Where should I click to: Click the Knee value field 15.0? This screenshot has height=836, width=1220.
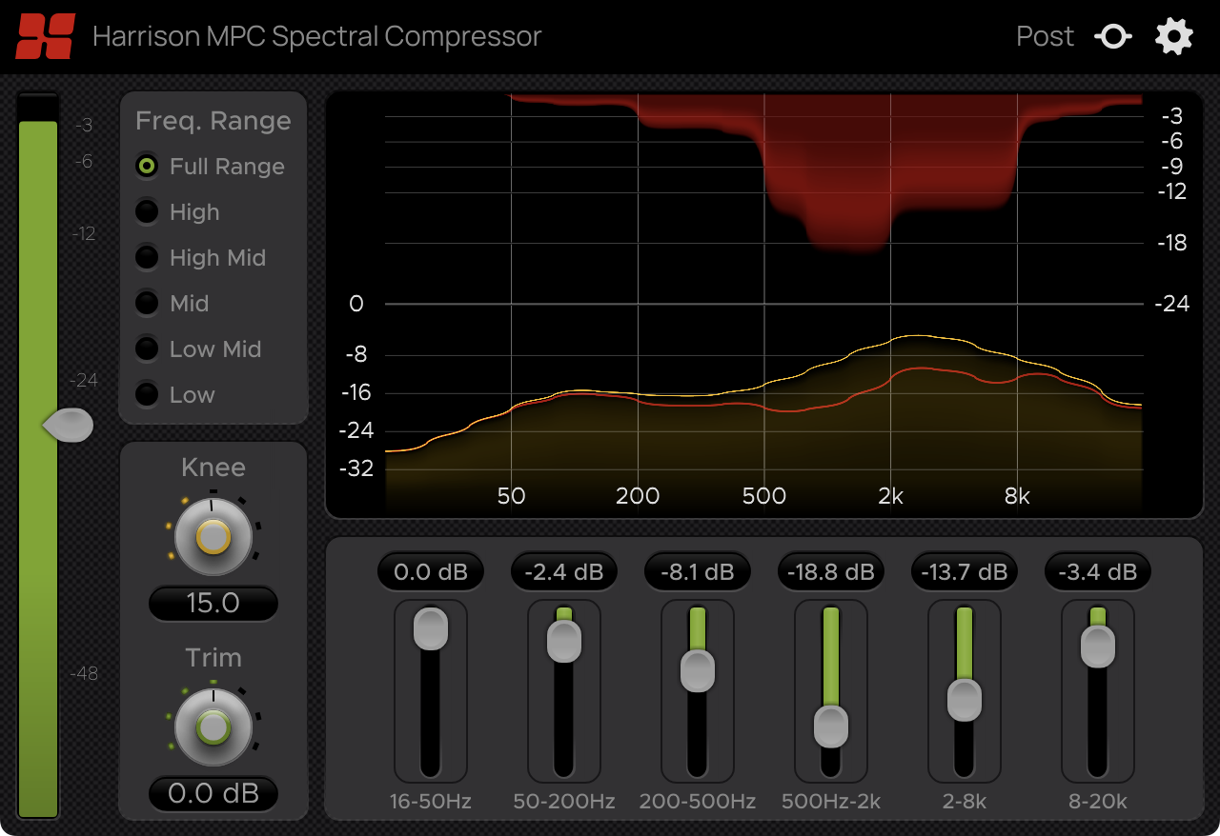[213, 604]
